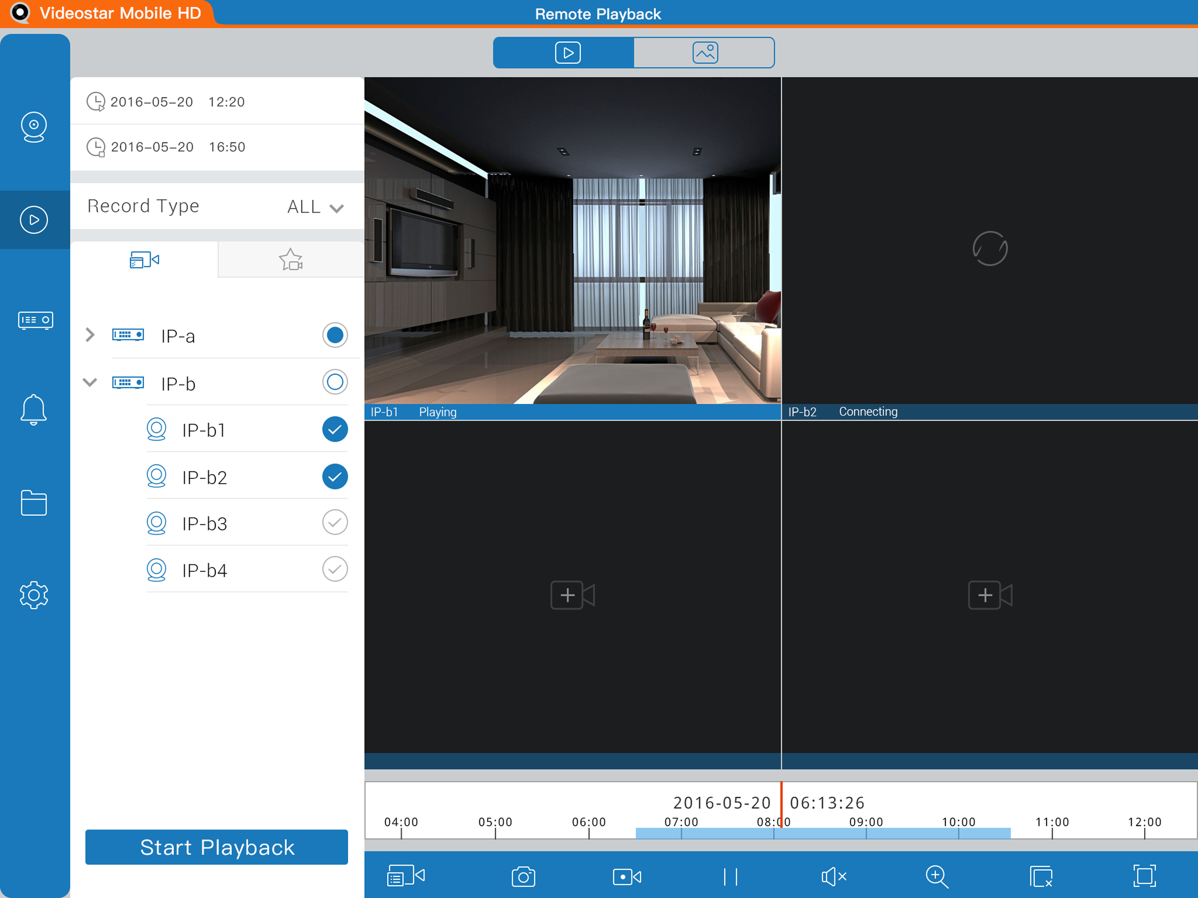Click the Start Playback button
Image resolution: width=1198 pixels, height=898 pixels.
coord(217,847)
